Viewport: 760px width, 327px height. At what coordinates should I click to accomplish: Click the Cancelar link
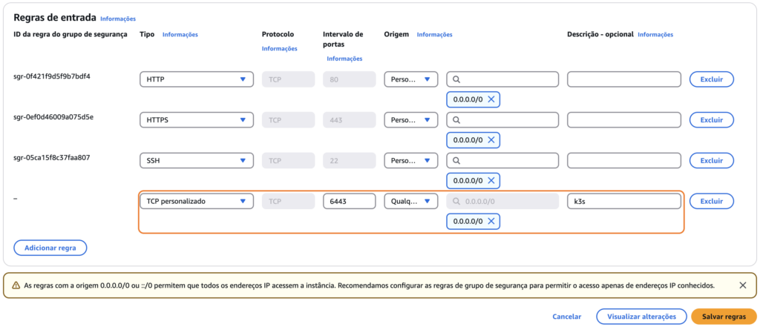click(566, 317)
